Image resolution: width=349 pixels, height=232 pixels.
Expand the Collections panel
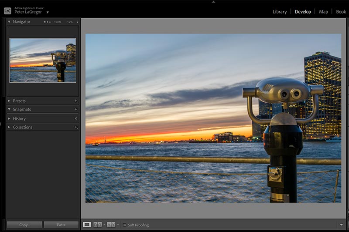[9, 127]
